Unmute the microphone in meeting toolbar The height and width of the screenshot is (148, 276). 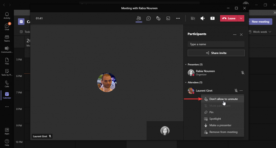[203, 18]
